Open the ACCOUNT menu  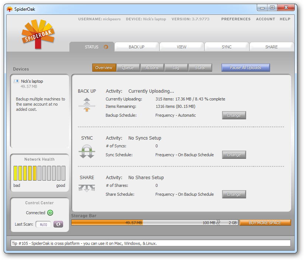(265, 19)
